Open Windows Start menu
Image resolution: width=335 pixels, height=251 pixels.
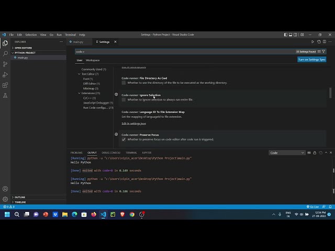point(7,214)
